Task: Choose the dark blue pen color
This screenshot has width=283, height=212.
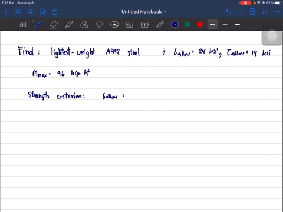Action: pos(175,24)
